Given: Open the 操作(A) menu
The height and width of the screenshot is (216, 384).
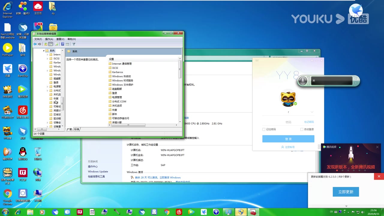Looking at the screenshot, I should tap(49, 39).
